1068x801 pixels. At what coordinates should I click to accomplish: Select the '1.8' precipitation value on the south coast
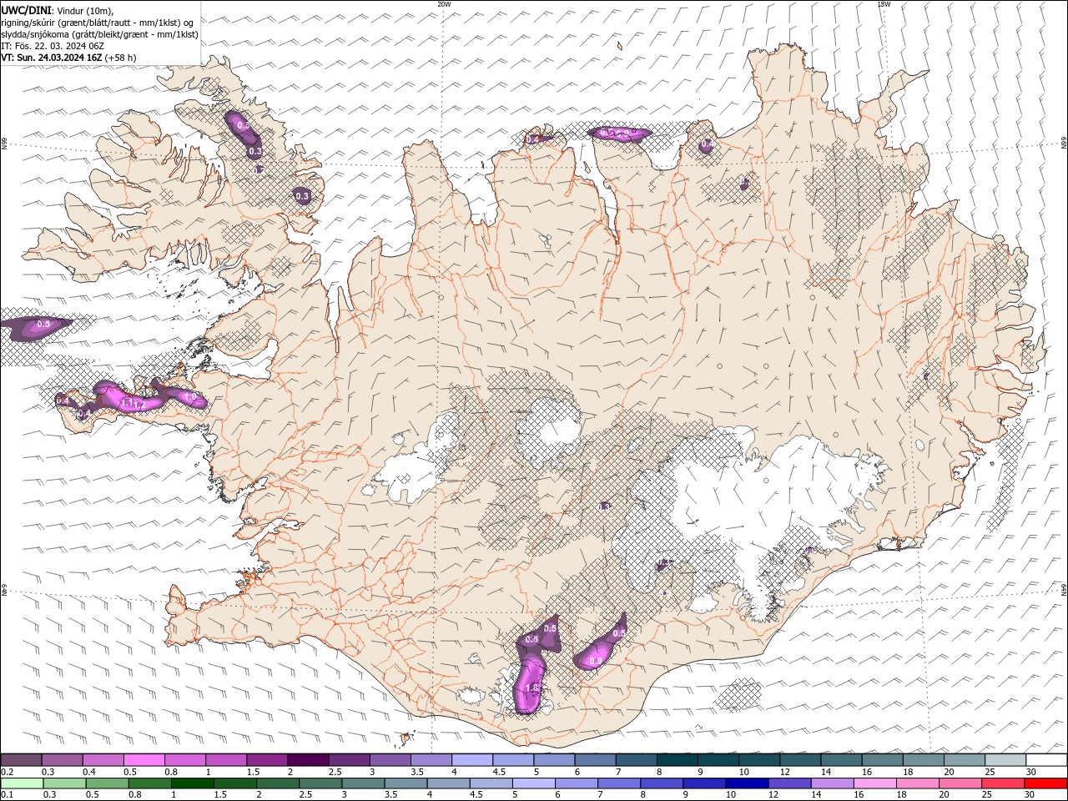[531, 688]
